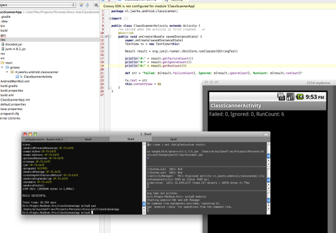Select the .idea folder
The height and width of the screenshot is (233, 336).
coord(4,21)
